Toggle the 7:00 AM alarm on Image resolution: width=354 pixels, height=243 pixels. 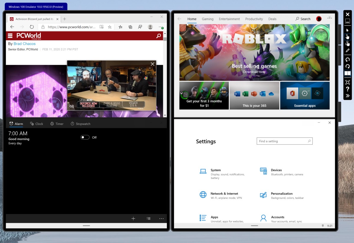[85, 137]
